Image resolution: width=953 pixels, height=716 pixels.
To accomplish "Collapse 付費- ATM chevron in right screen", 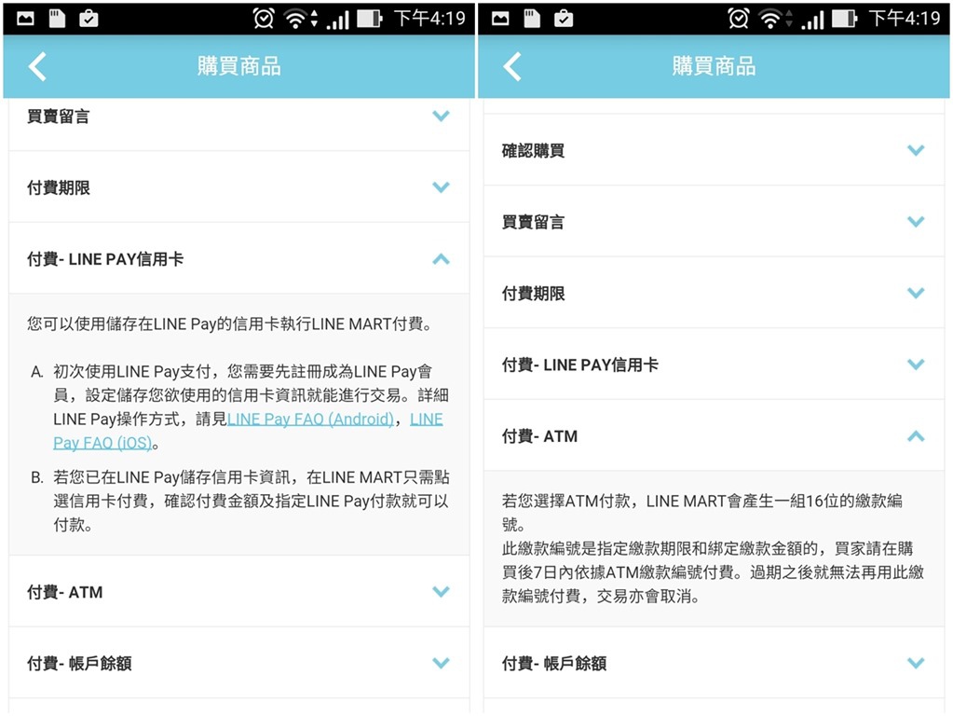I will 916,435.
